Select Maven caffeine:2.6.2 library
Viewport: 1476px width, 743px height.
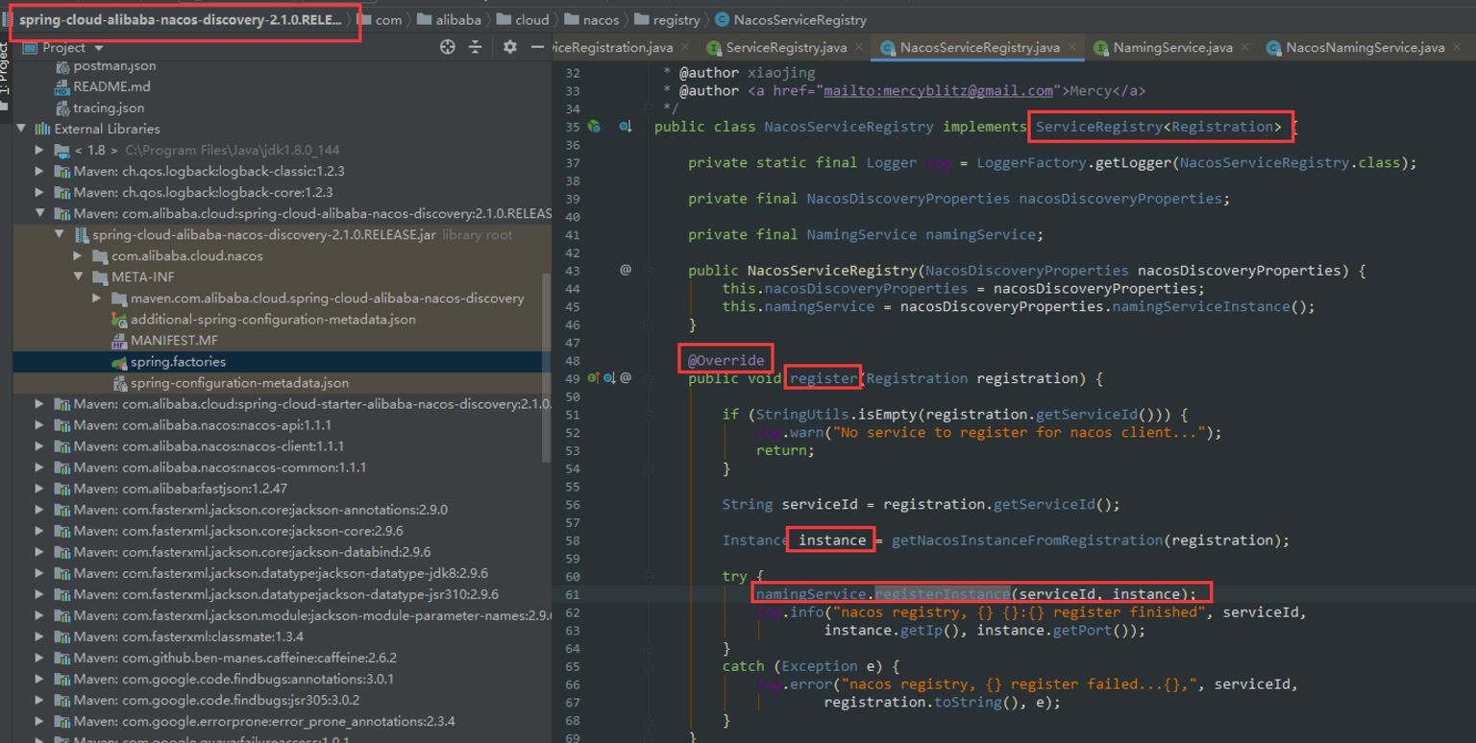click(234, 658)
